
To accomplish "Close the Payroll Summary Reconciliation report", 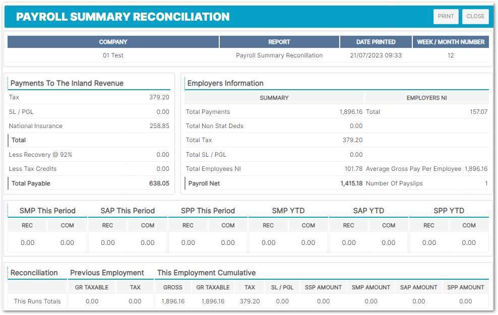I will point(475,16).
